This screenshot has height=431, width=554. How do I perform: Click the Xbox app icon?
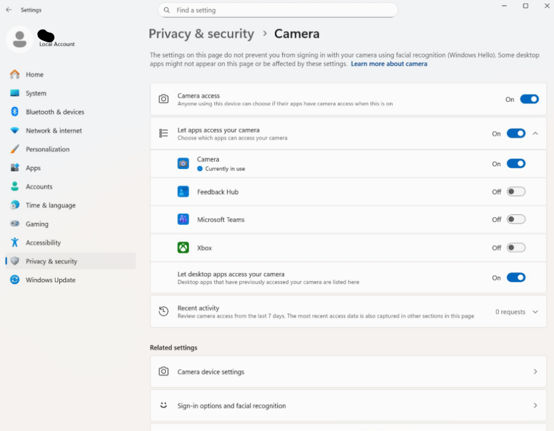coord(183,248)
